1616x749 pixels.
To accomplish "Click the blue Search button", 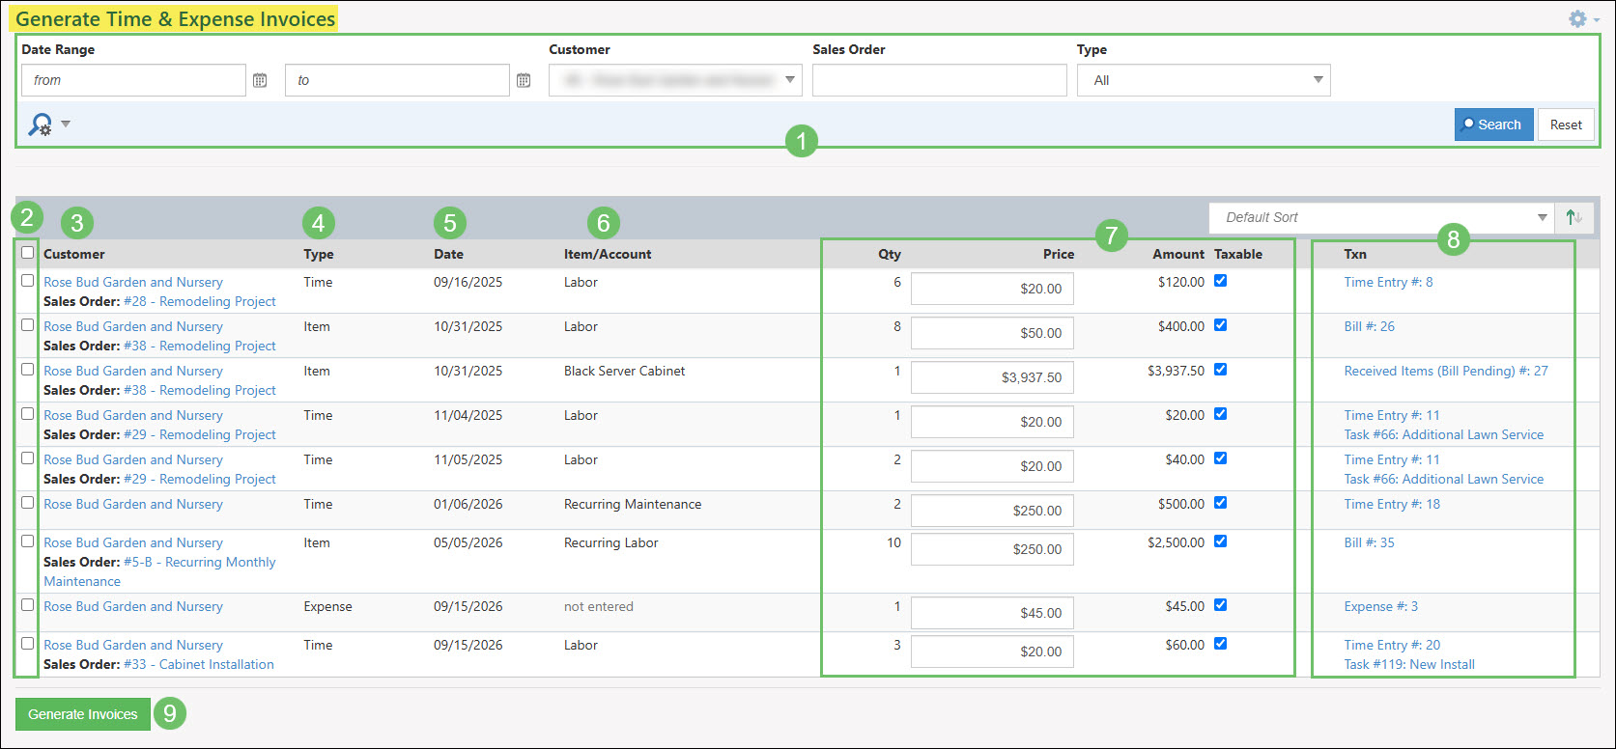I will click(1493, 125).
